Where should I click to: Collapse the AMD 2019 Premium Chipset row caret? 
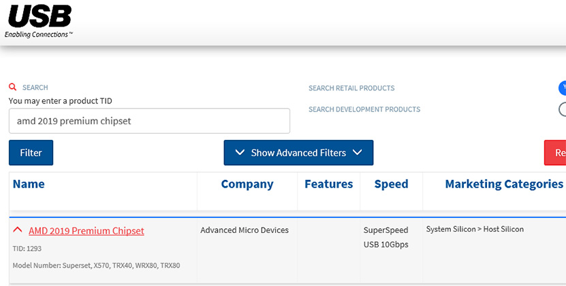[x=17, y=230]
